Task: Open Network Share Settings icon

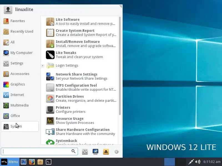Action: [50, 76]
